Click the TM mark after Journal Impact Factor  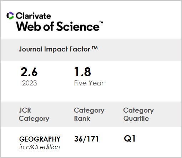pos(95,48)
